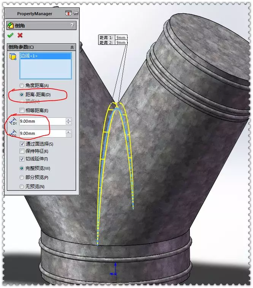Click the D2 9.00mm input field
Viewport: 253px width, 288px height.
43,133
